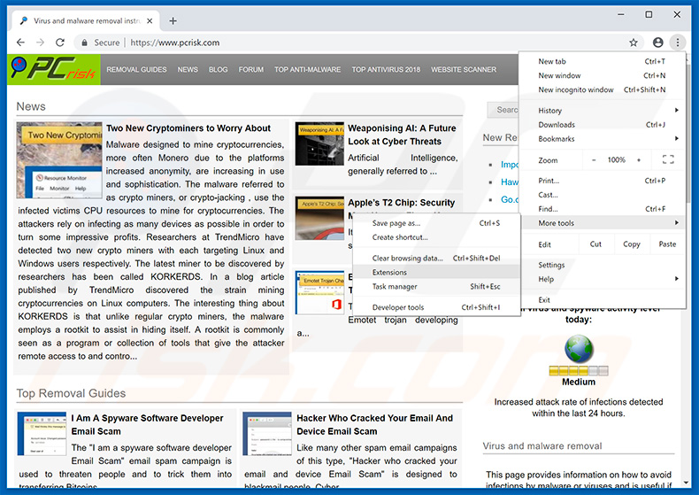Click the Weaponising AI article thumbnail
Screen dimensions: 699x495
point(319,143)
